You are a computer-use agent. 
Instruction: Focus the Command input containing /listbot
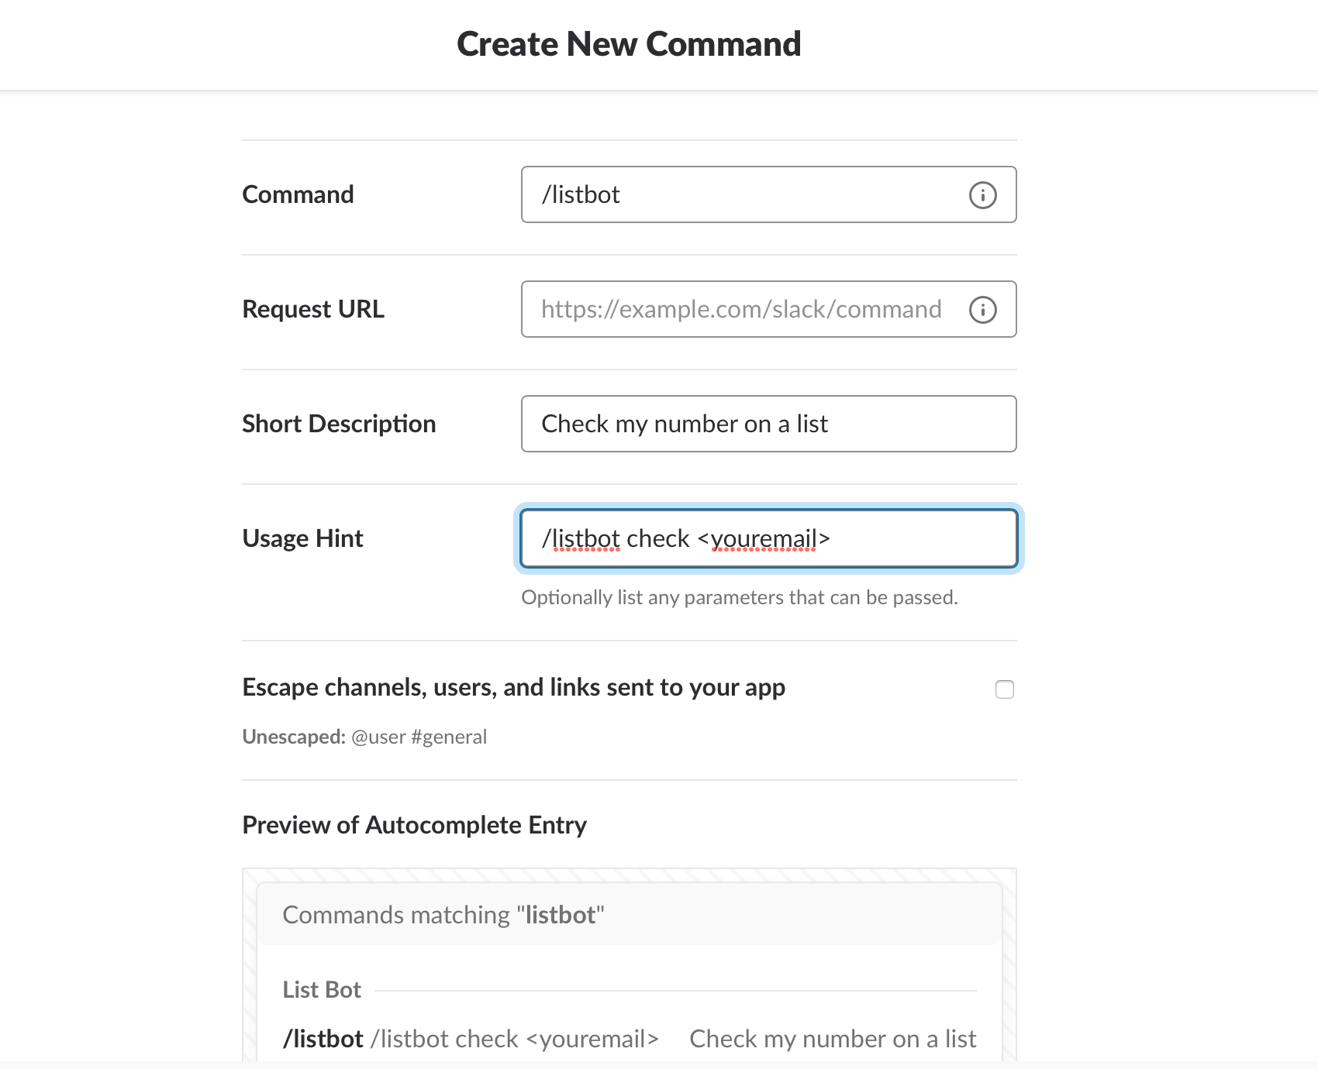768,194
